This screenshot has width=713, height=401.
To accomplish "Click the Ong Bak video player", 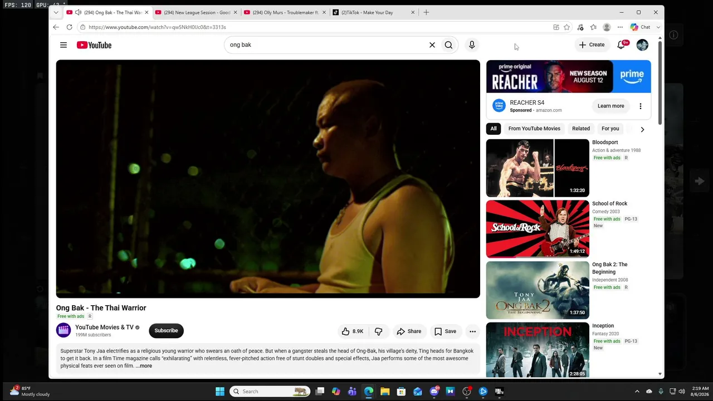I will point(268,179).
